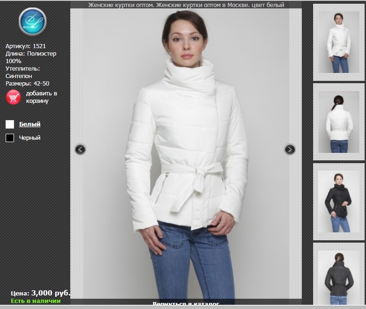Select the black color swatch
Viewport: 366px width, 309px height.
pyautogui.click(x=10, y=138)
